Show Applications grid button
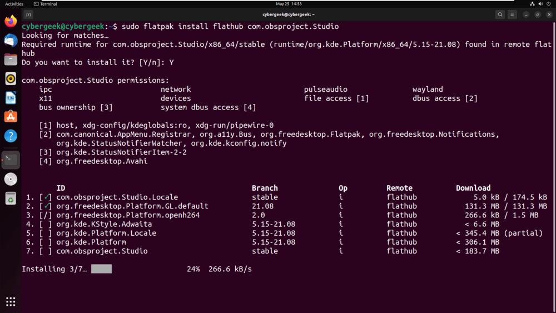 click(11, 302)
